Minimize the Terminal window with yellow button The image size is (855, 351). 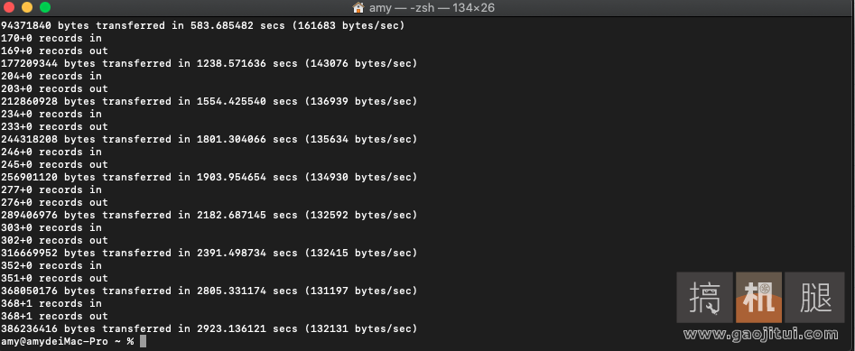27,7
